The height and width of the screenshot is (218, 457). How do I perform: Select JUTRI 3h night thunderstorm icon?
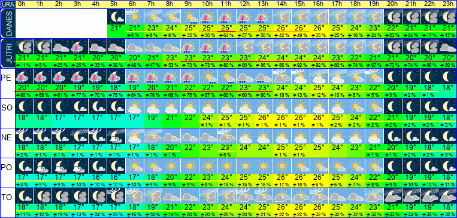point(80,47)
